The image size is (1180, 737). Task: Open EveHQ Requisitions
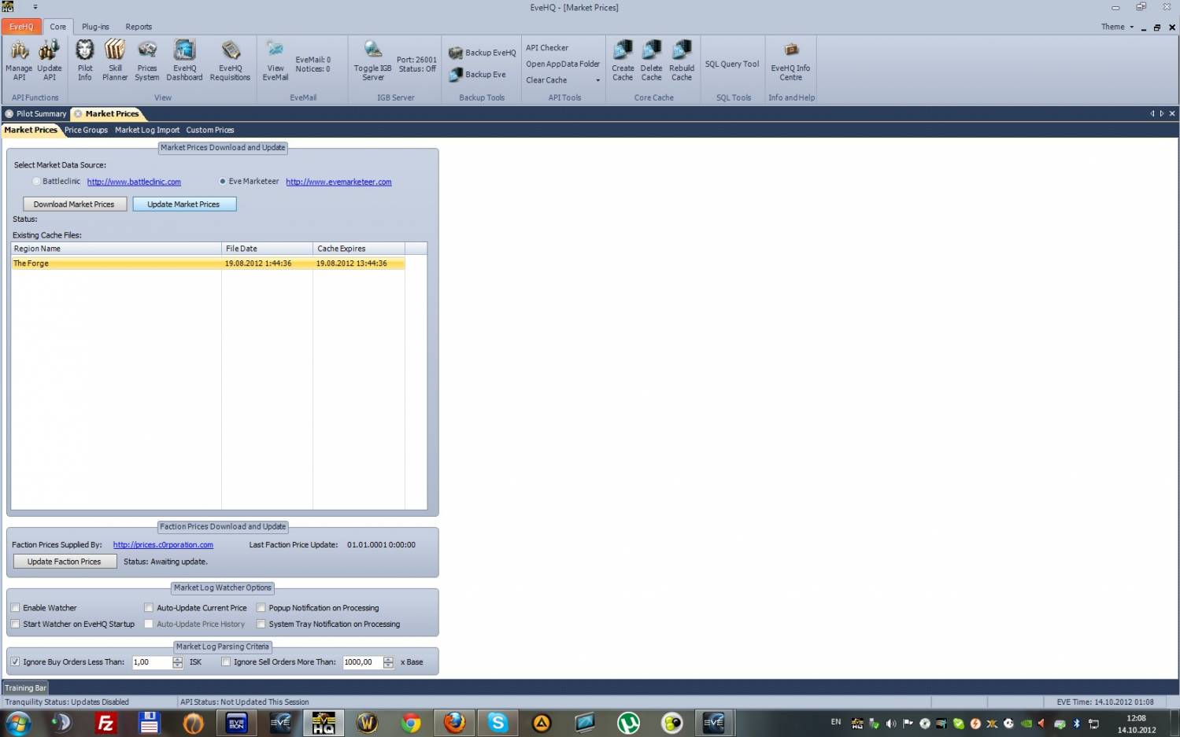[x=230, y=61]
